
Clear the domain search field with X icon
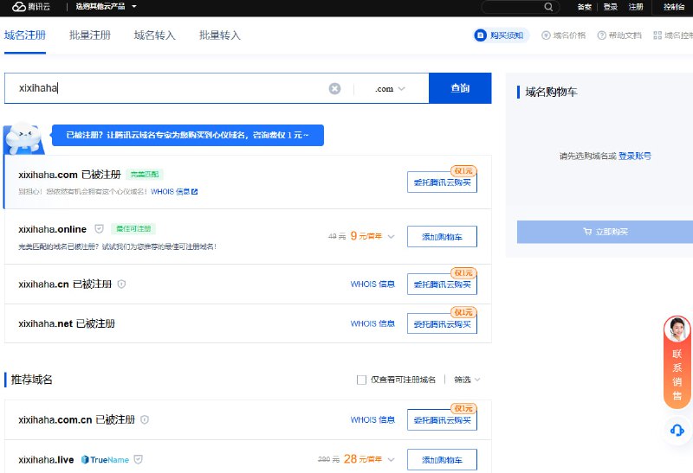[334, 89]
